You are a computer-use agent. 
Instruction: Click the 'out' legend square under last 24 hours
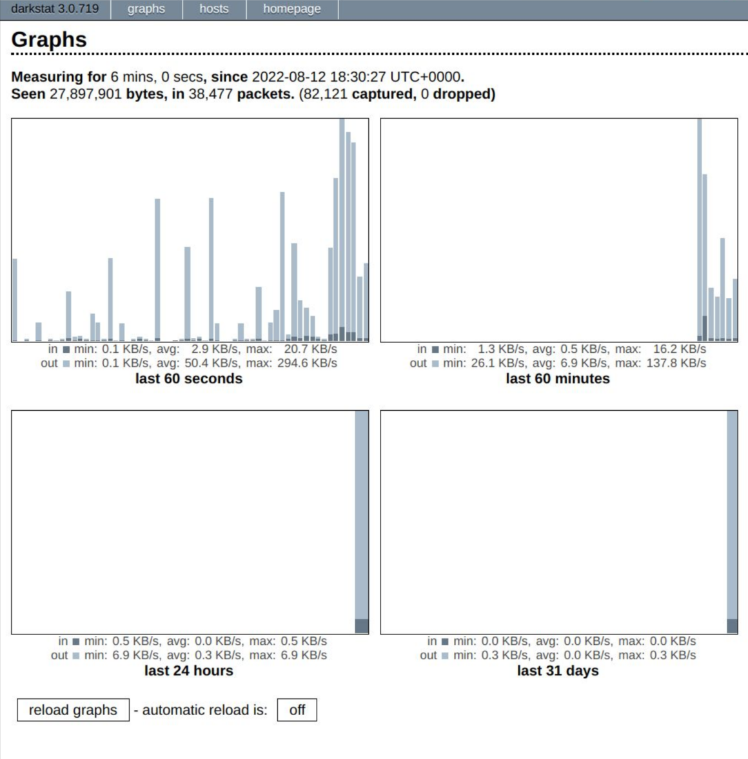tap(76, 656)
